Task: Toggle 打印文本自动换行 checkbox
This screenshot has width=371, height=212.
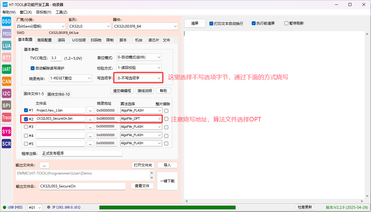Action: point(211,23)
